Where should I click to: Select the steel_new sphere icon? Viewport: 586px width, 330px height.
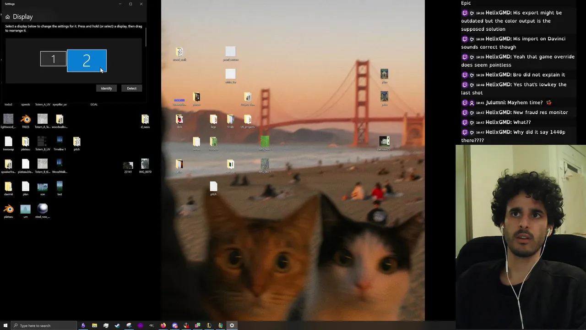pos(43,209)
